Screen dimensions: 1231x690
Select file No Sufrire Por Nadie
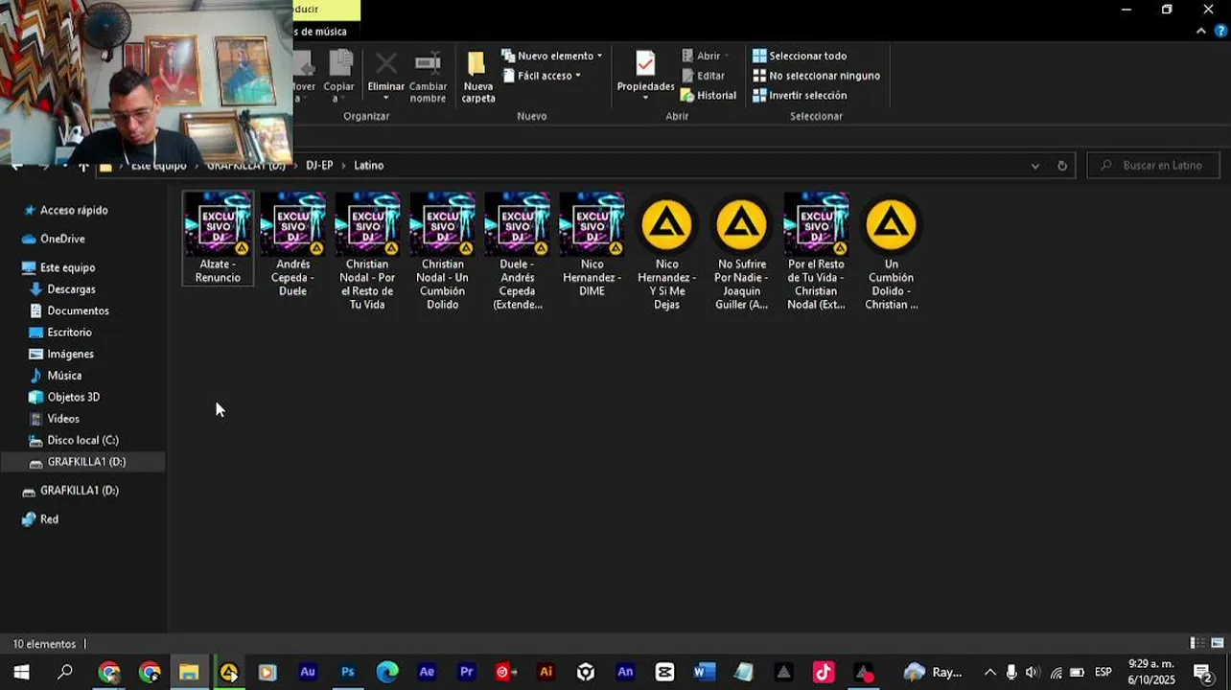(x=742, y=252)
